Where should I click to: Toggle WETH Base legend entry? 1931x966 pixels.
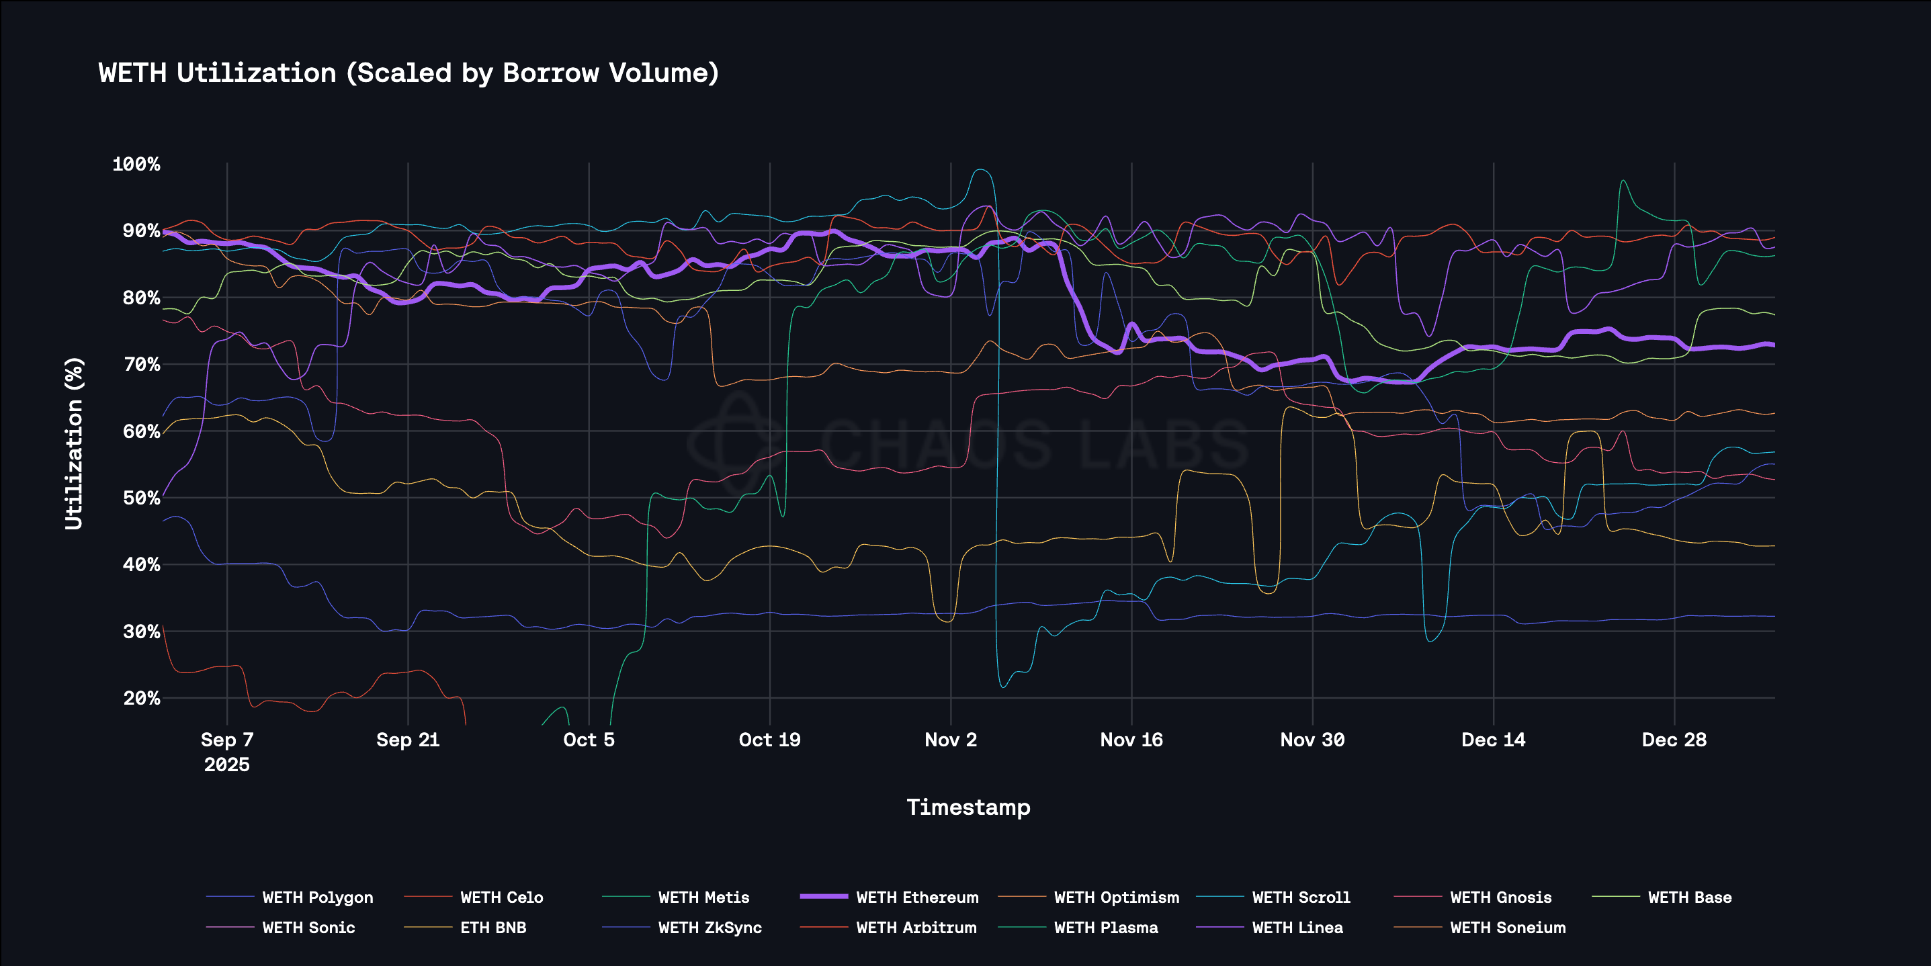(1689, 897)
